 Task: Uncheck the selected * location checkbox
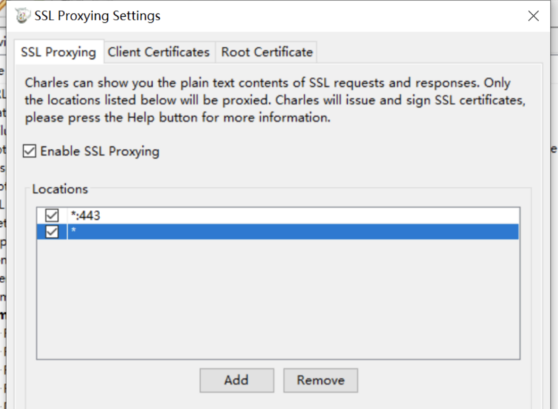point(52,232)
